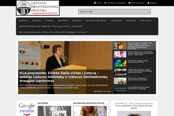This screenshot has height=116, width=174.
Task: Open Liono deklaracija dėl teisės title
Action: 139,88
